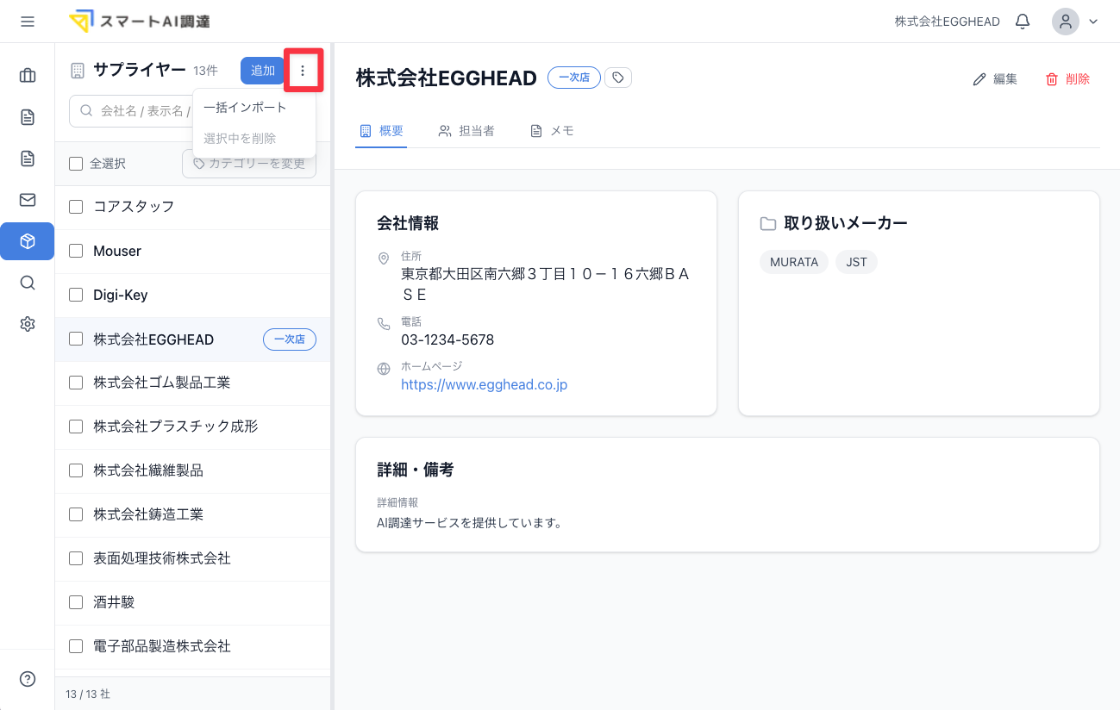The image size is (1120, 710).
Task: Check the 電子部品製造株式会社 checkbox
Action: pyautogui.click(x=76, y=646)
